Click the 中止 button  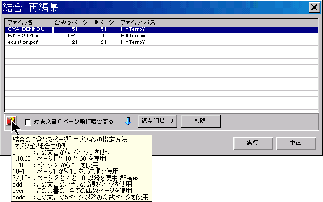tap(296, 143)
